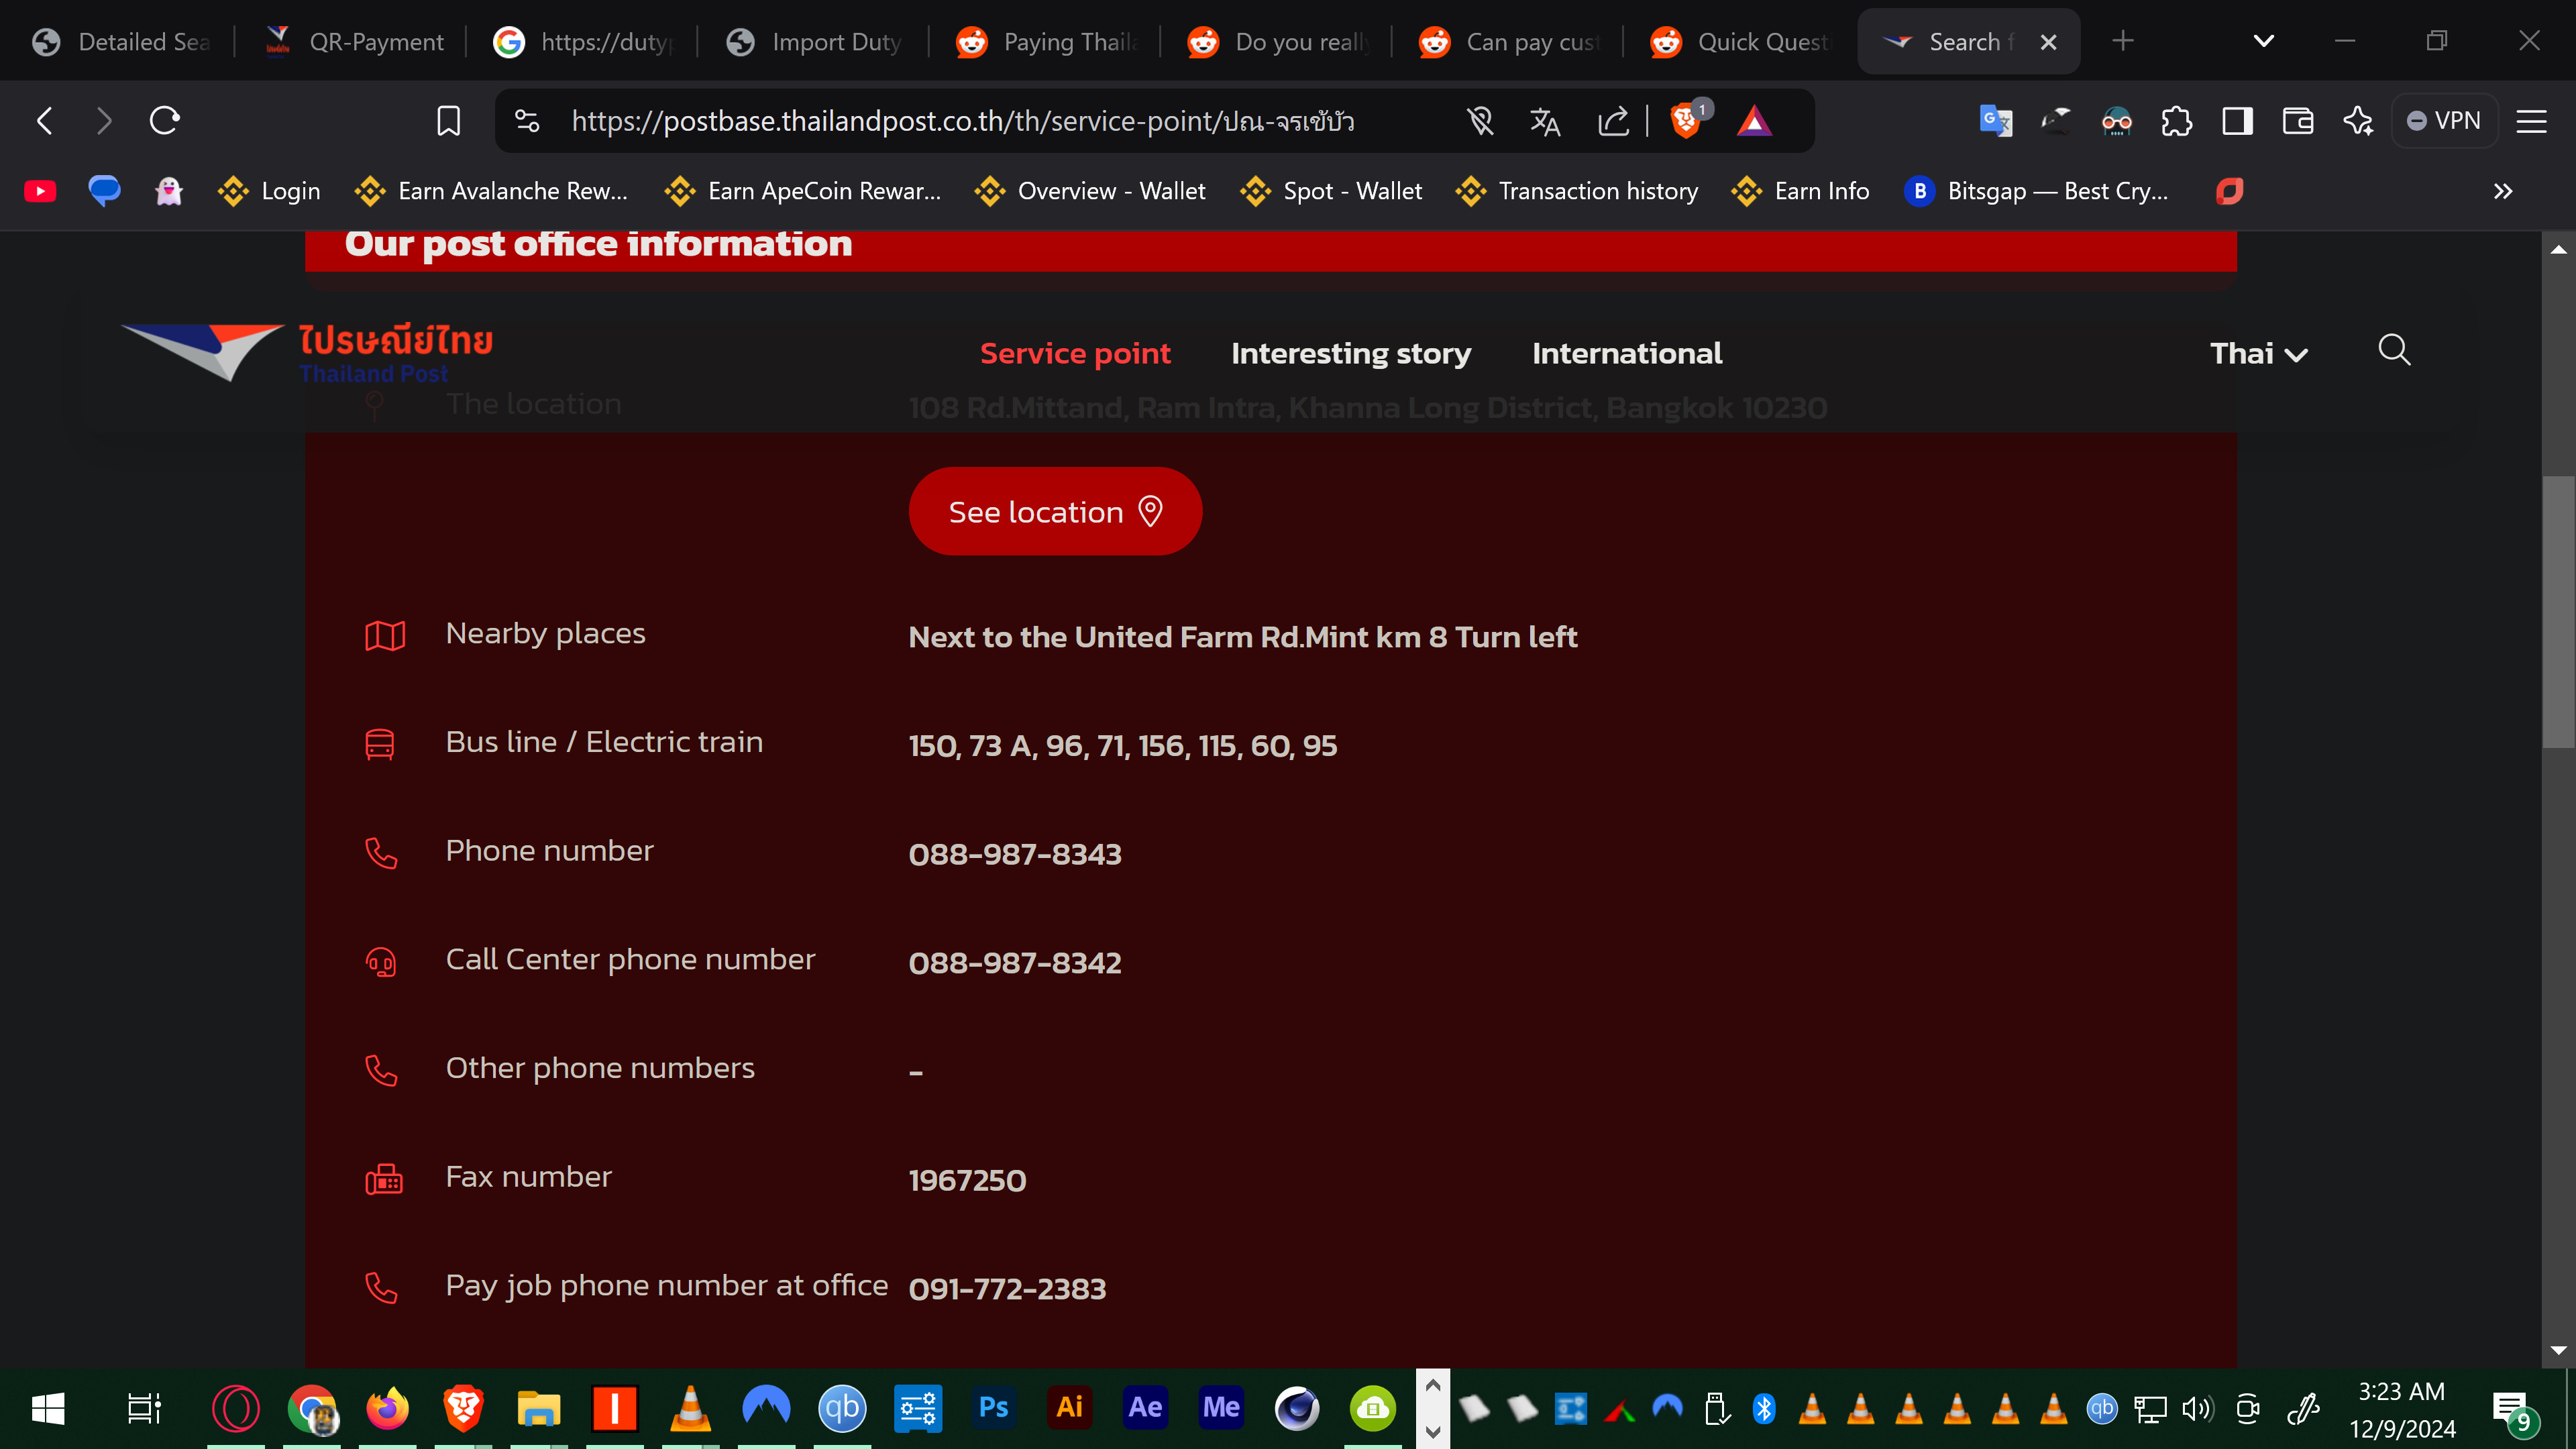The width and height of the screenshot is (2576, 1449).
Task: Show more bookmarks chevron
Action: (2503, 191)
